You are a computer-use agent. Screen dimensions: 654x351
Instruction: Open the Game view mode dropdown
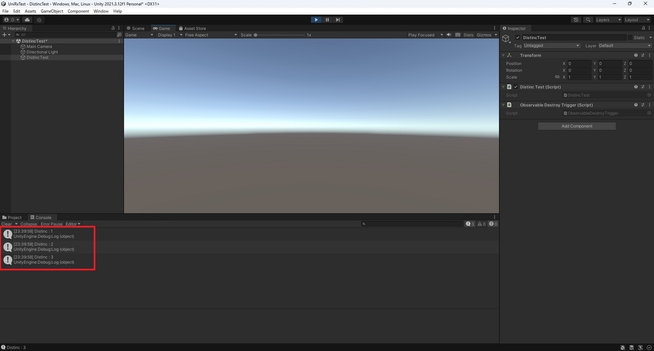click(140, 35)
